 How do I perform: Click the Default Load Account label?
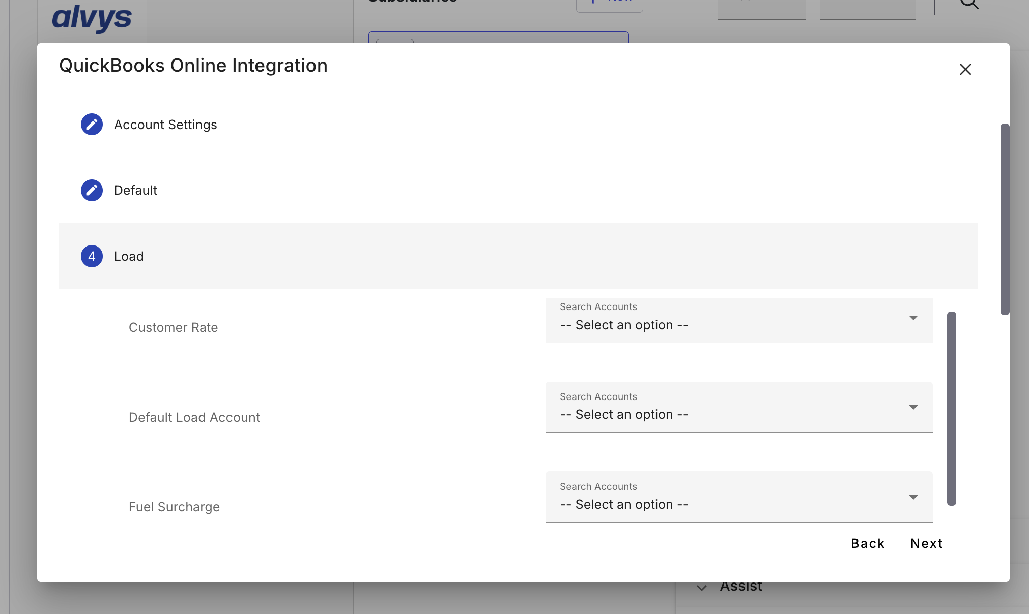click(x=194, y=417)
